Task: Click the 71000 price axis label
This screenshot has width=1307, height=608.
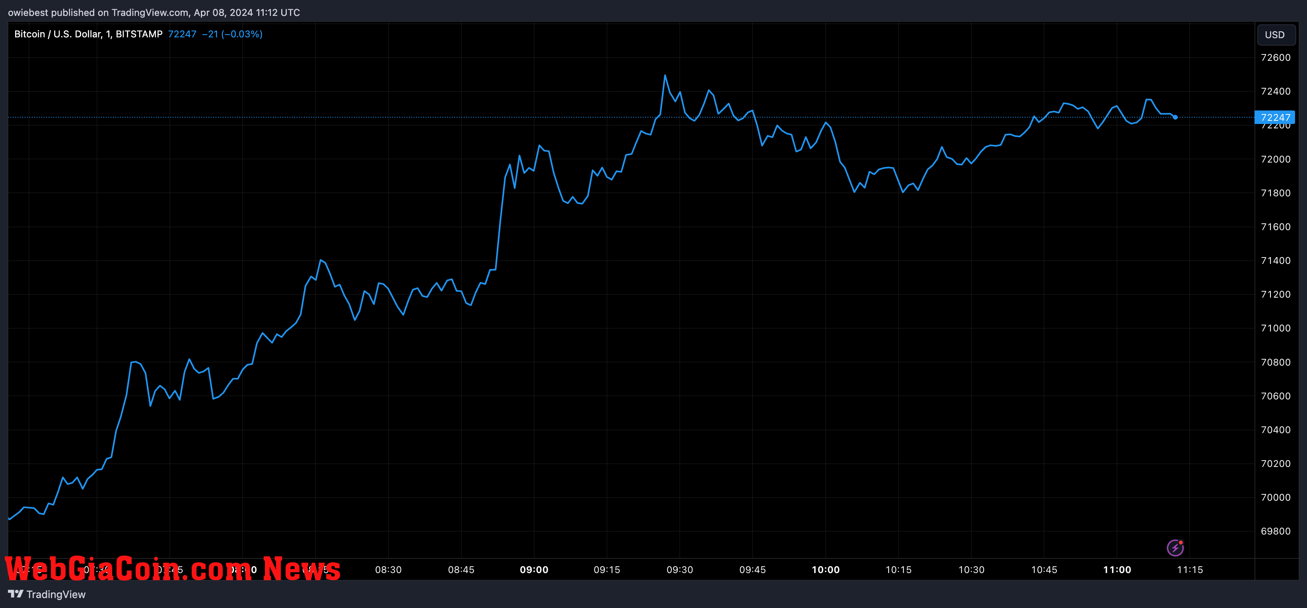Action: 1276,328
